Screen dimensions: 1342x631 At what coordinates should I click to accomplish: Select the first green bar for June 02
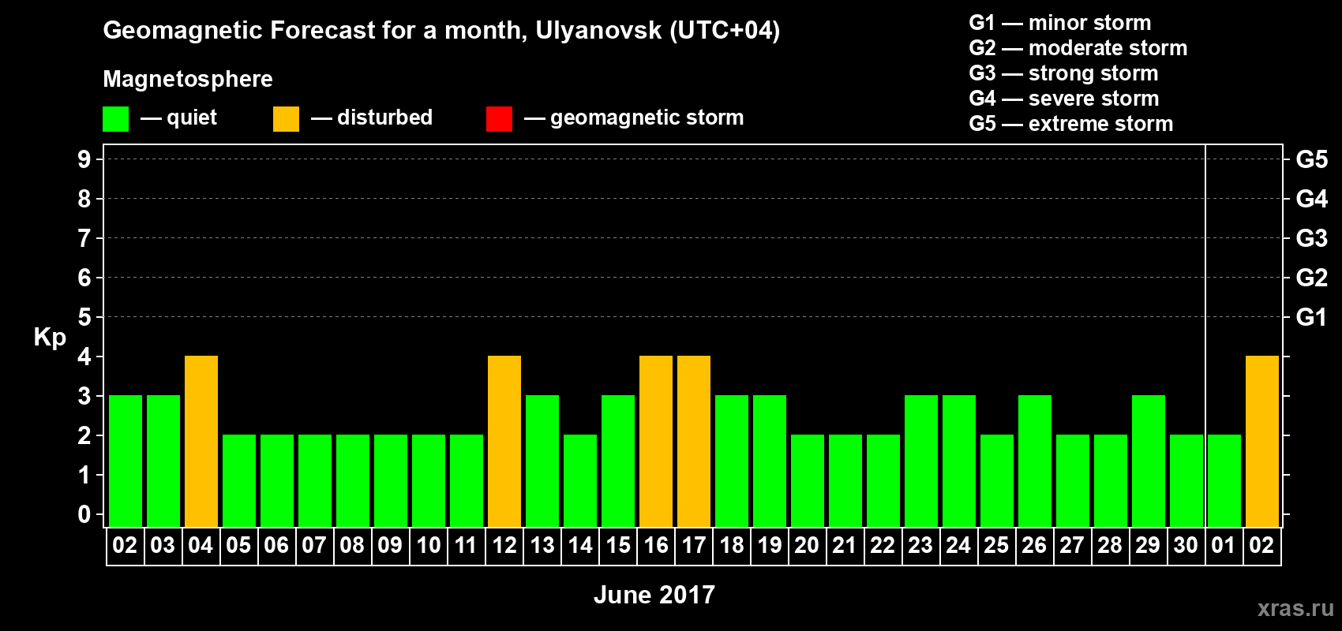126,461
